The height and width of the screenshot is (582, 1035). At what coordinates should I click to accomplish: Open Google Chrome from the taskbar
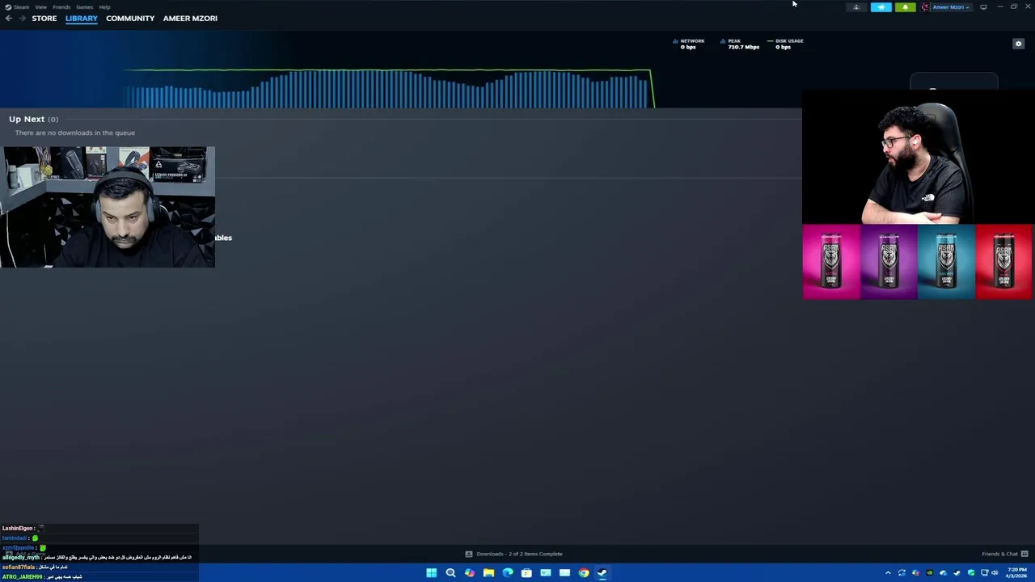[584, 573]
